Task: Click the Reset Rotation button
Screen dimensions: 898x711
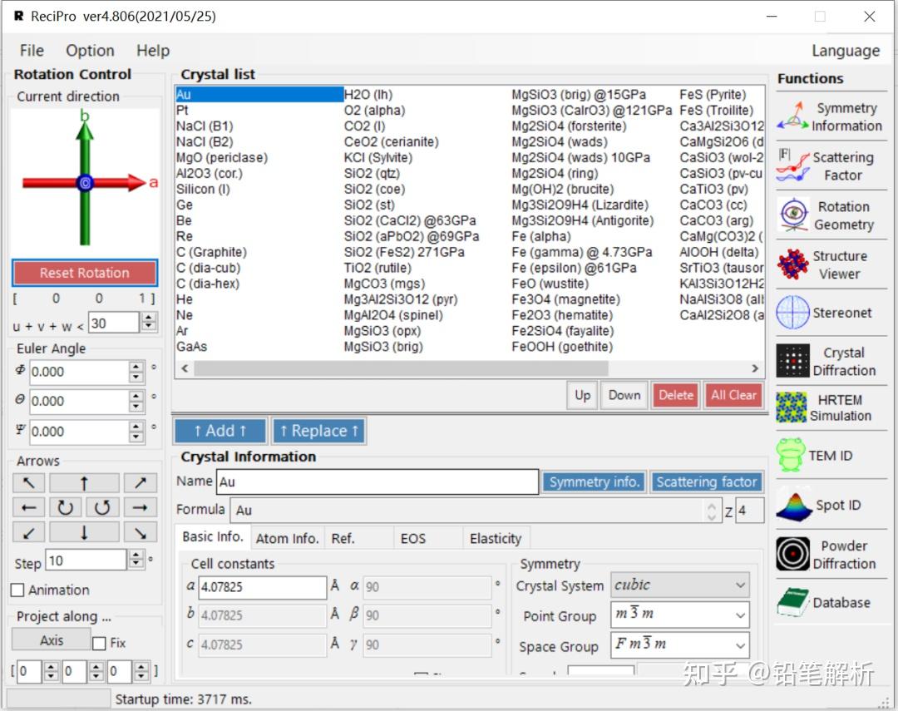Action: pyautogui.click(x=85, y=273)
